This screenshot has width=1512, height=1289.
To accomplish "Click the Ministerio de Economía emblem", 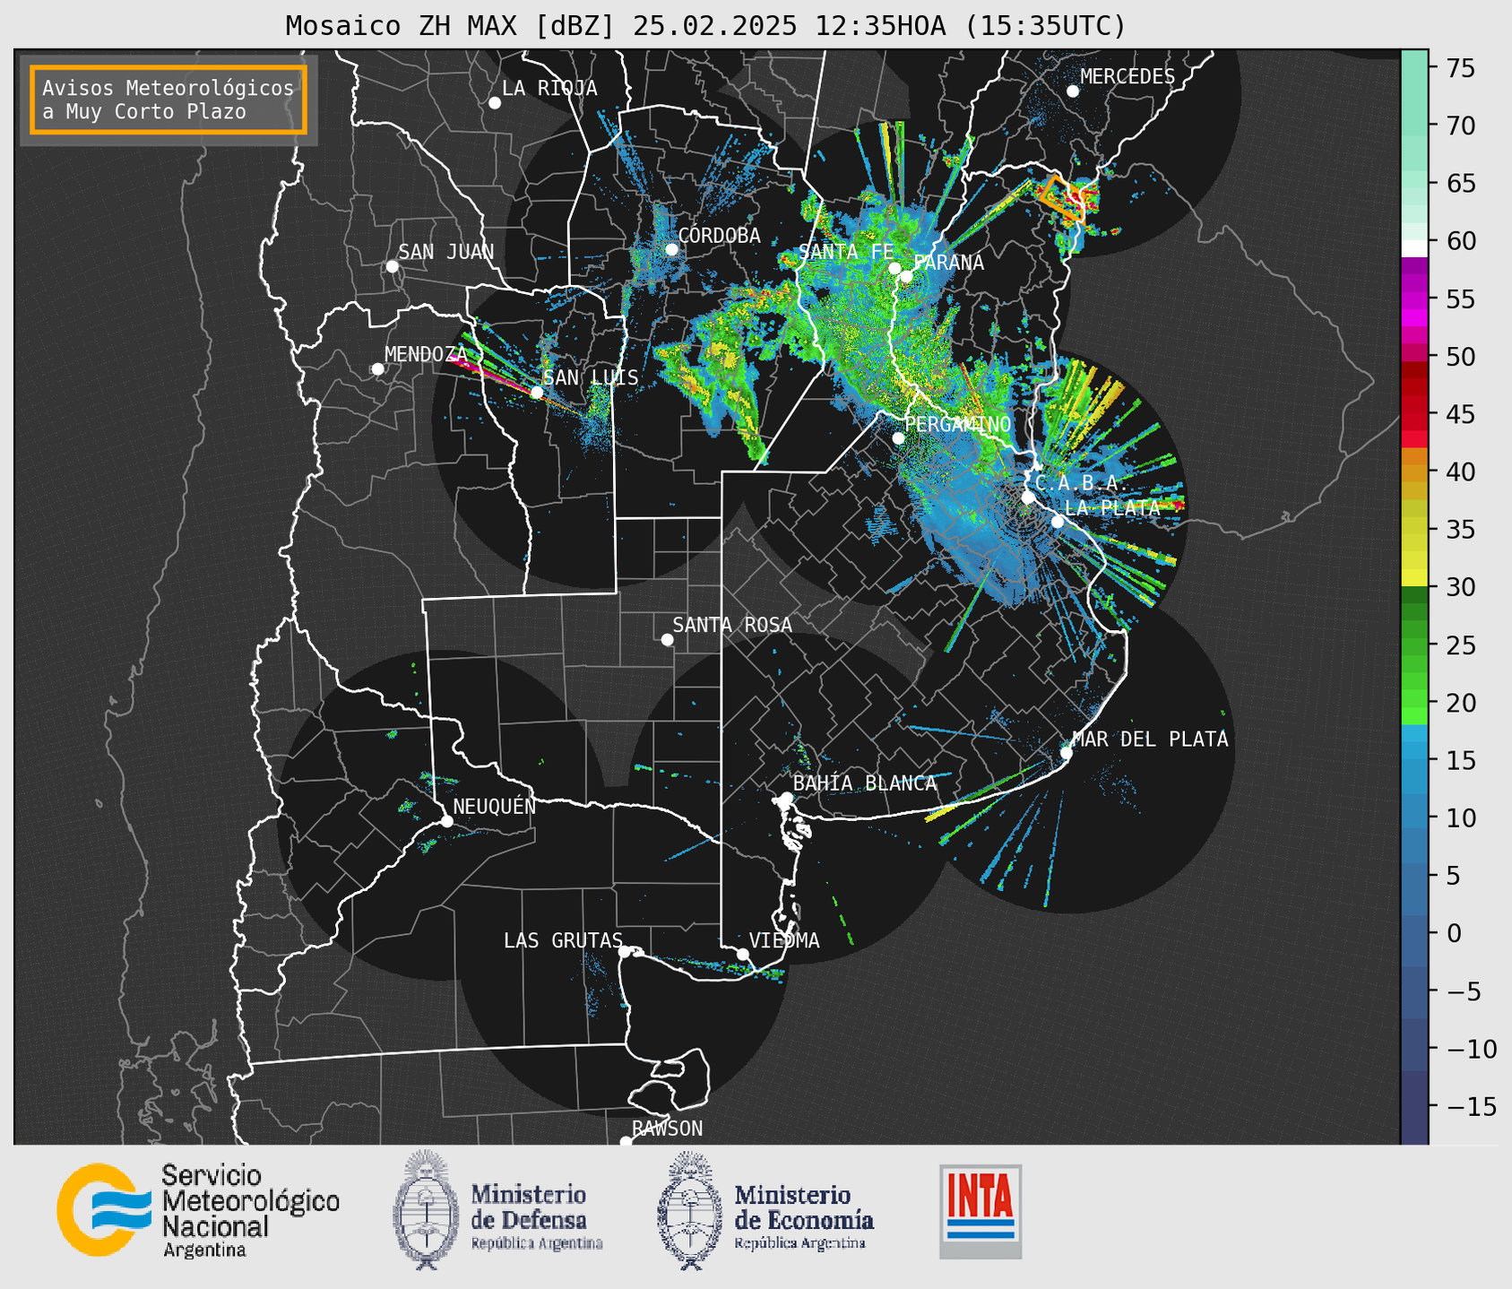I will point(690,1210).
